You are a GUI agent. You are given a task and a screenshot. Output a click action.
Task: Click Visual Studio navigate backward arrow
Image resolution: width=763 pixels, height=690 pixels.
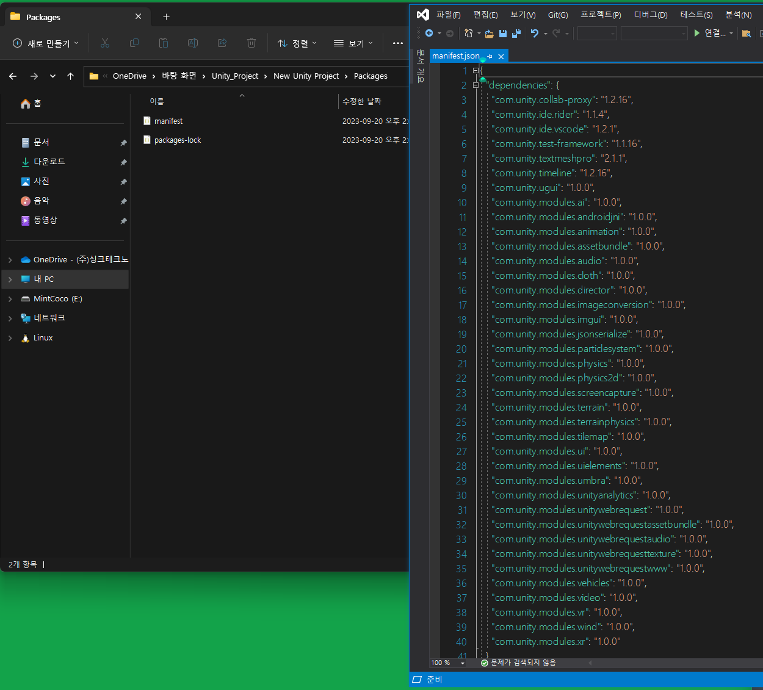pyautogui.click(x=429, y=33)
